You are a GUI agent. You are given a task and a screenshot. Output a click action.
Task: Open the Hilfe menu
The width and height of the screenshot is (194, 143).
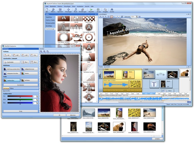[92, 6]
